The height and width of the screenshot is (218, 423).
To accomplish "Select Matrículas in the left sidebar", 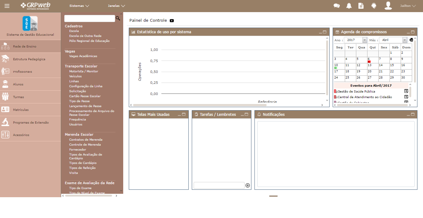I will coord(21,110).
